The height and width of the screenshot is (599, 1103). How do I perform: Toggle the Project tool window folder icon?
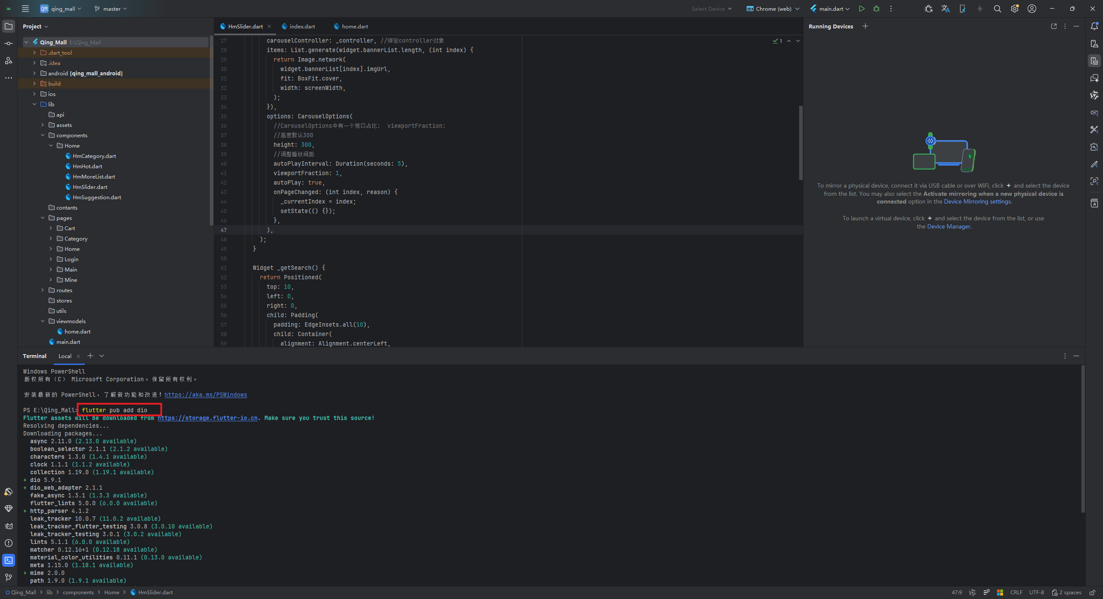coord(9,26)
